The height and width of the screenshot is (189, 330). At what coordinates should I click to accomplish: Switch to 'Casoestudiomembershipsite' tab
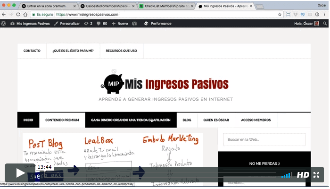[107, 6]
